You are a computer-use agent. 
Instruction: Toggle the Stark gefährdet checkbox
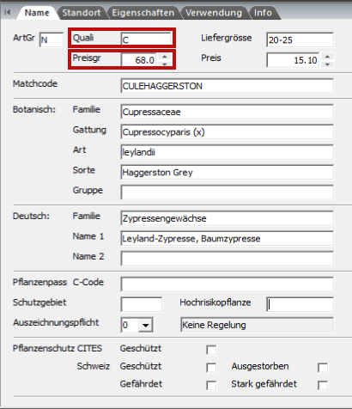[323, 385]
